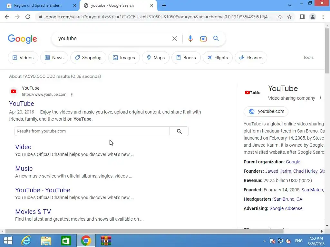Filter results by News
Image resolution: width=330 pixels, height=247 pixels.
pyautogui.click(x=54, y=58)
